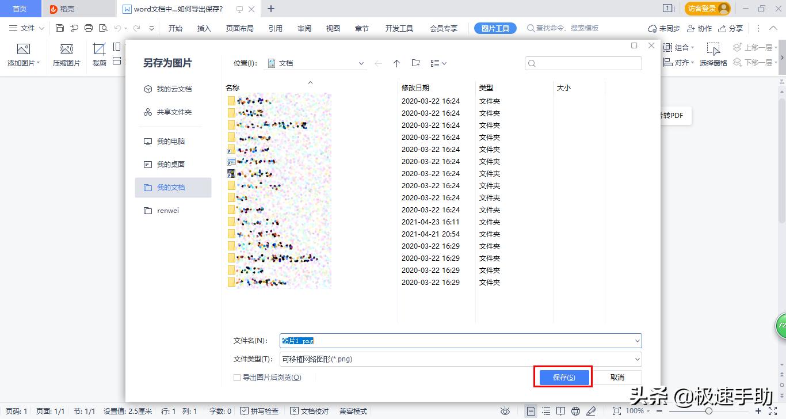Navigate up one folder level in the dialog

[x=396, y=63]
